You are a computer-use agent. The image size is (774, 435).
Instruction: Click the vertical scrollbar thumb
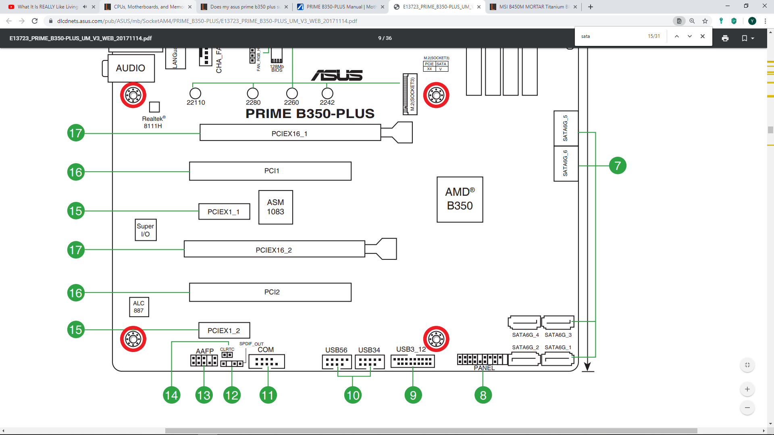[770, 130]
